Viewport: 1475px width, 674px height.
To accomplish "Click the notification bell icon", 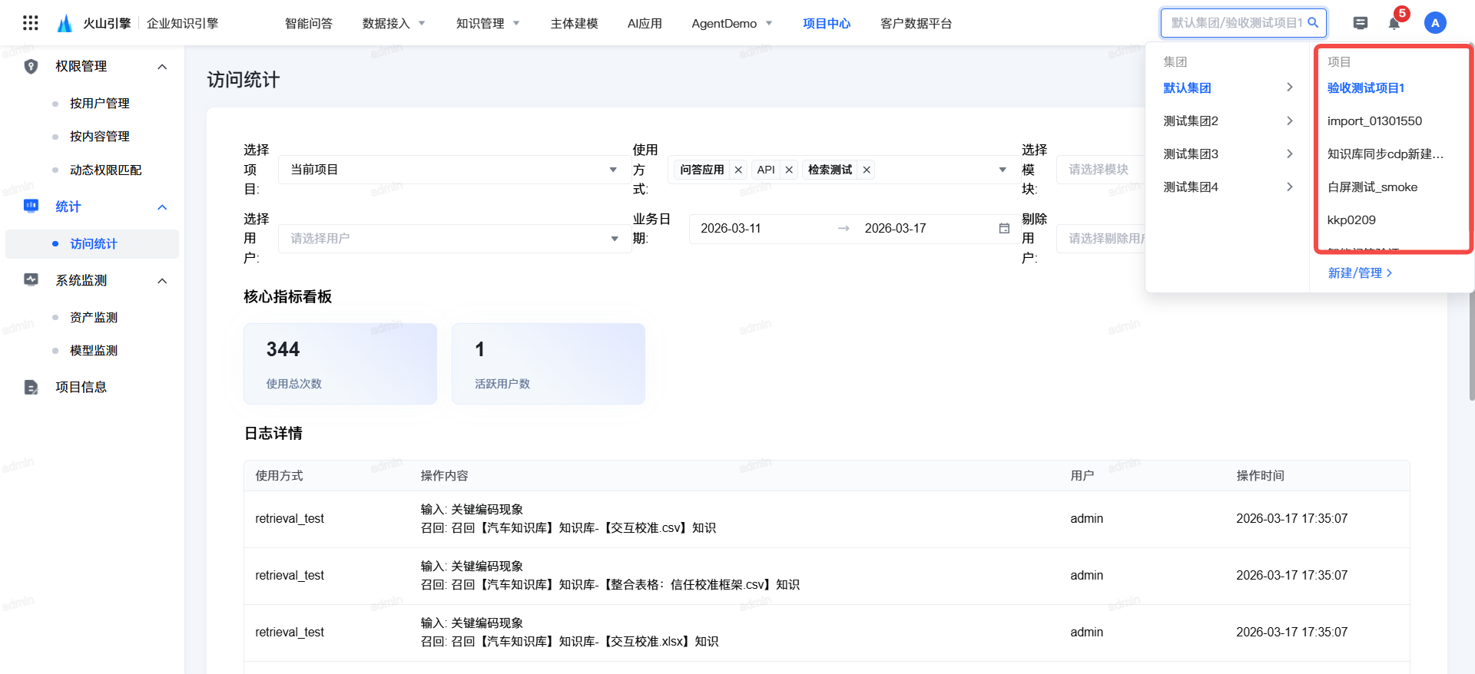I will [x=1394, y=23].
